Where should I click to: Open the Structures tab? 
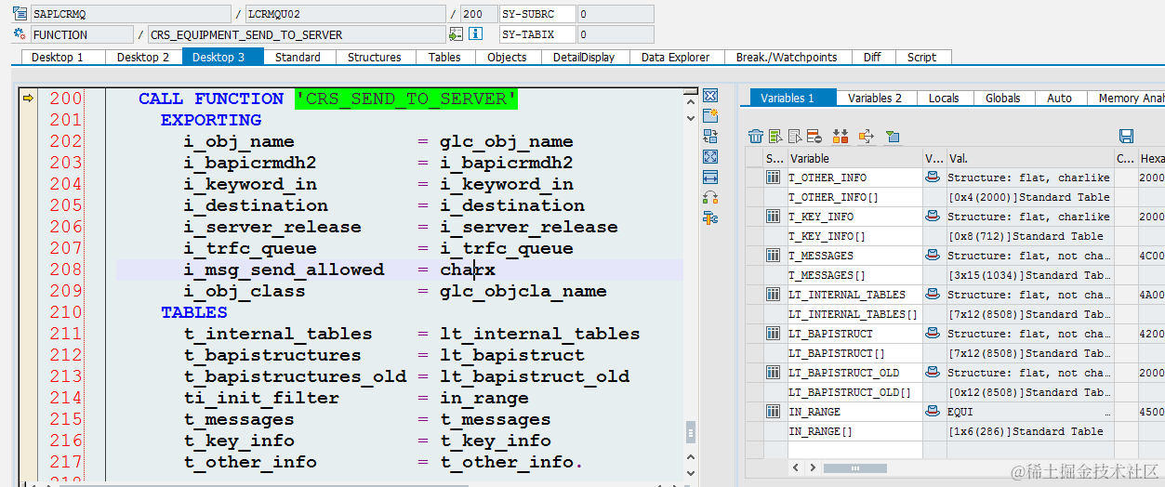click(375, 57)
